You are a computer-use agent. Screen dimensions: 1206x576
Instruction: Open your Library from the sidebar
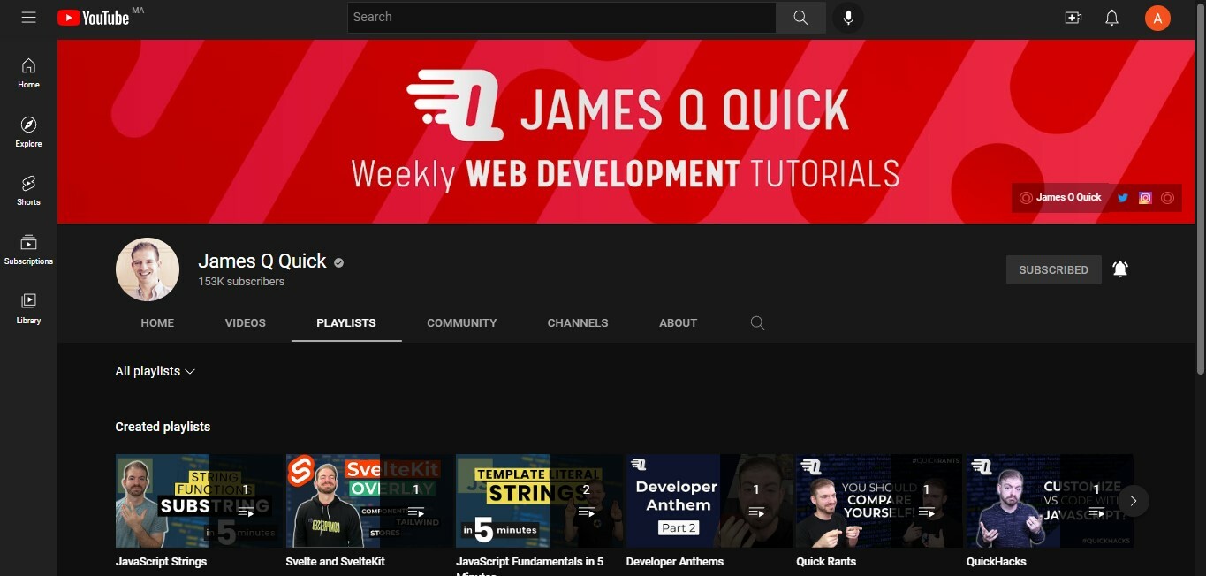pyautogui.click(x=28, y=307)
